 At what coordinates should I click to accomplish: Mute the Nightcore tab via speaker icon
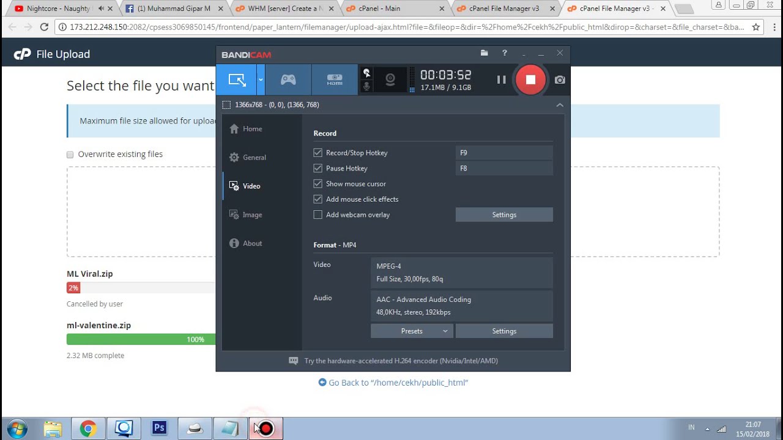click(x=101, y=9)
